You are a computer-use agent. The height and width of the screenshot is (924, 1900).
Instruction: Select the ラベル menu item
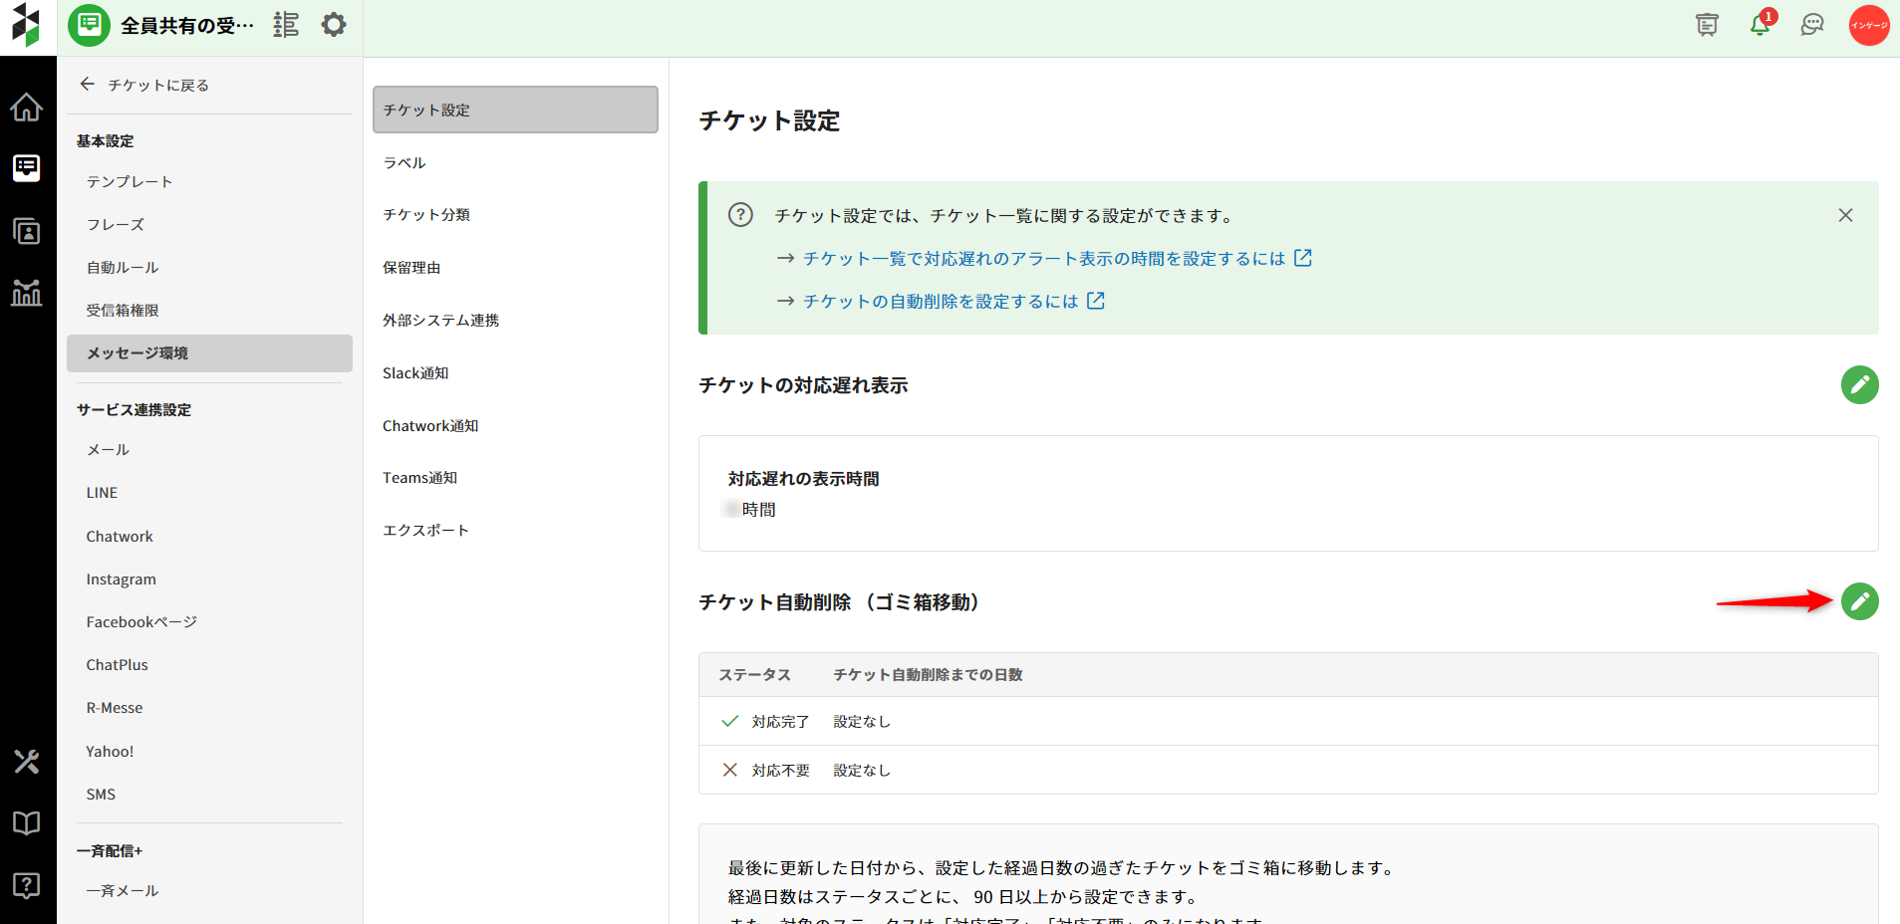pos(405,162)
